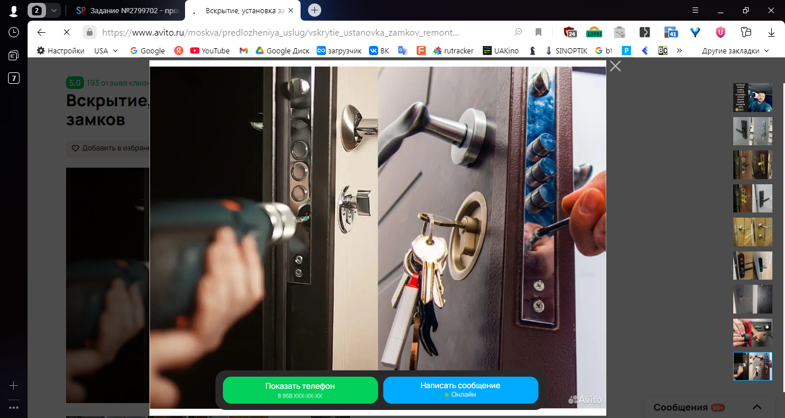785x418 pixels.
Task: Select the third gallery thumbnail
Action: pyautogui.click(x=753, y=164)
